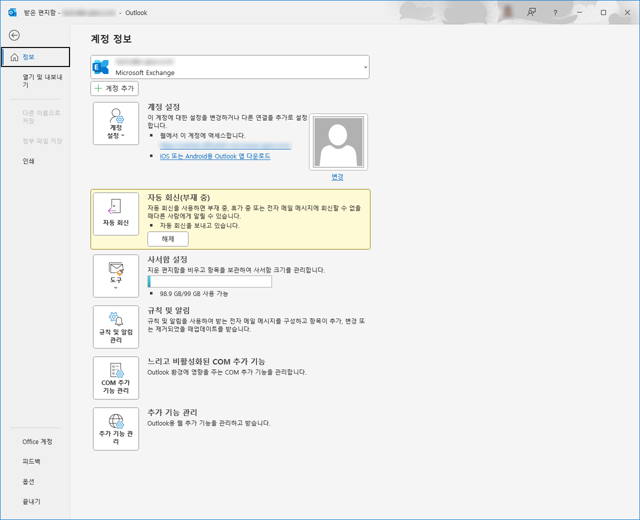
Task: Click the 웹에서 이 계정에 액세스합니다 text
Action: pos(203,135)
